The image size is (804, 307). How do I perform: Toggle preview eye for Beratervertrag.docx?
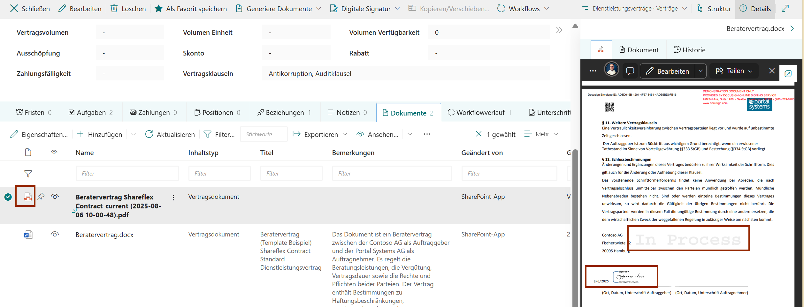point(55,235)
